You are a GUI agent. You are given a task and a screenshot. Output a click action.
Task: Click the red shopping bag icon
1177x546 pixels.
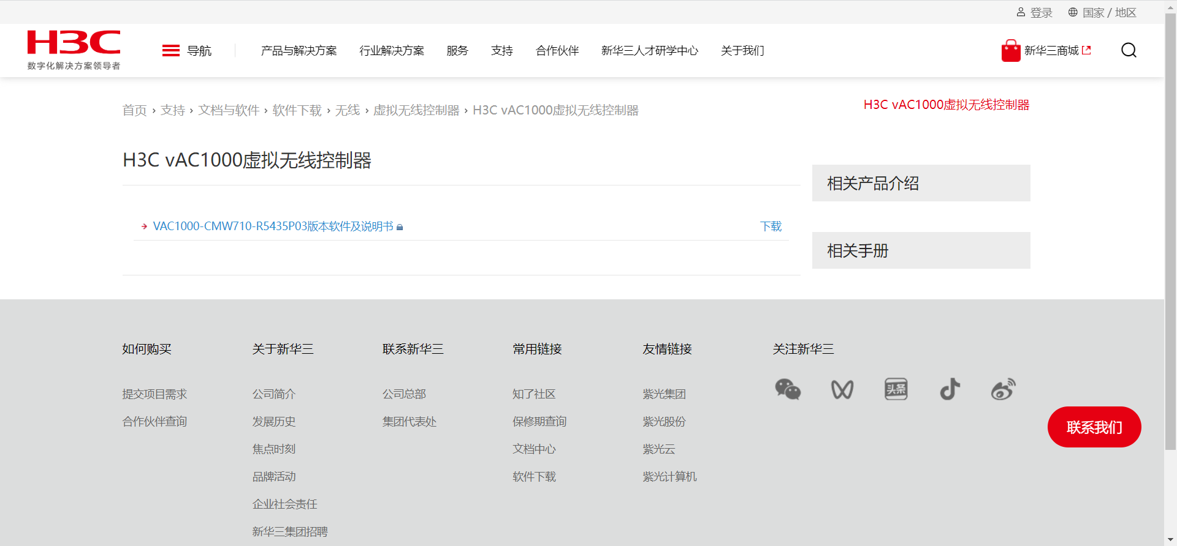tap(1011, 51)
